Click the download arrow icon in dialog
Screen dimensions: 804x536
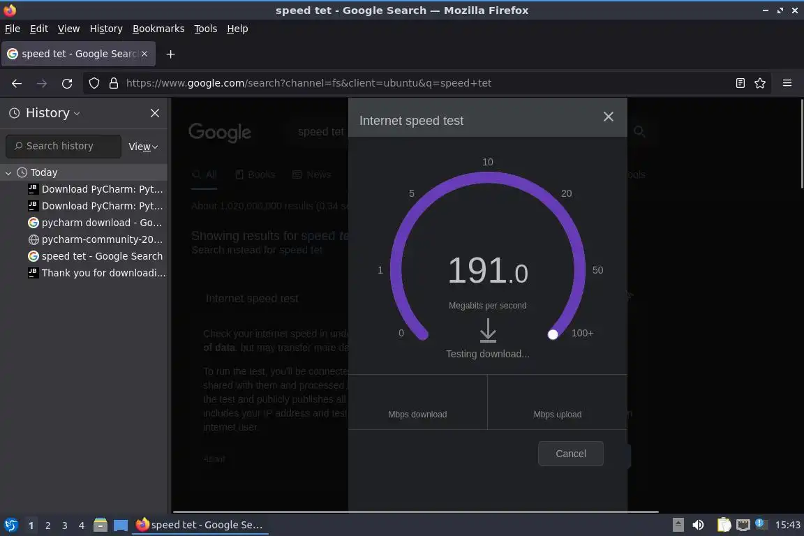coord(488,330)
